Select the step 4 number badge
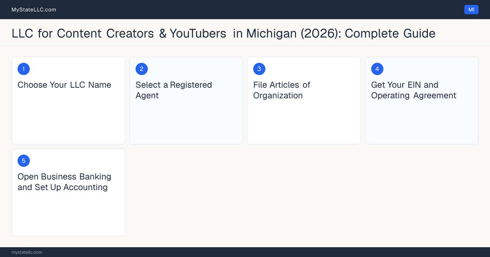Viewport: 490px width, 257px height. click(x=377, y=69)
